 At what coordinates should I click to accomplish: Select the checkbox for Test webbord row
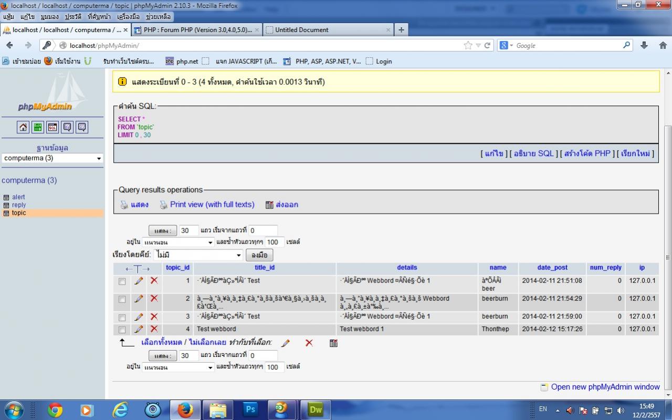[x=122, y=330]
